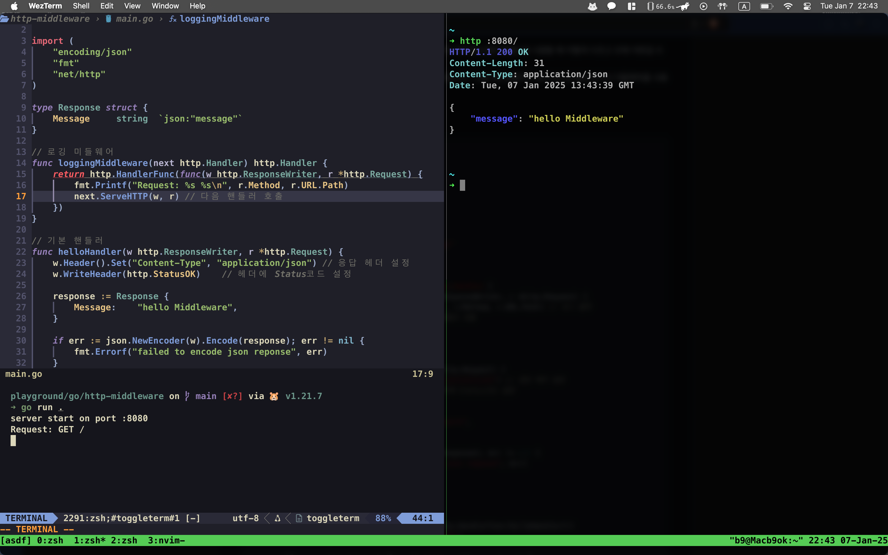This screenshot has height=555, width=888.
Task: Open the View menu
Action: 132,6
